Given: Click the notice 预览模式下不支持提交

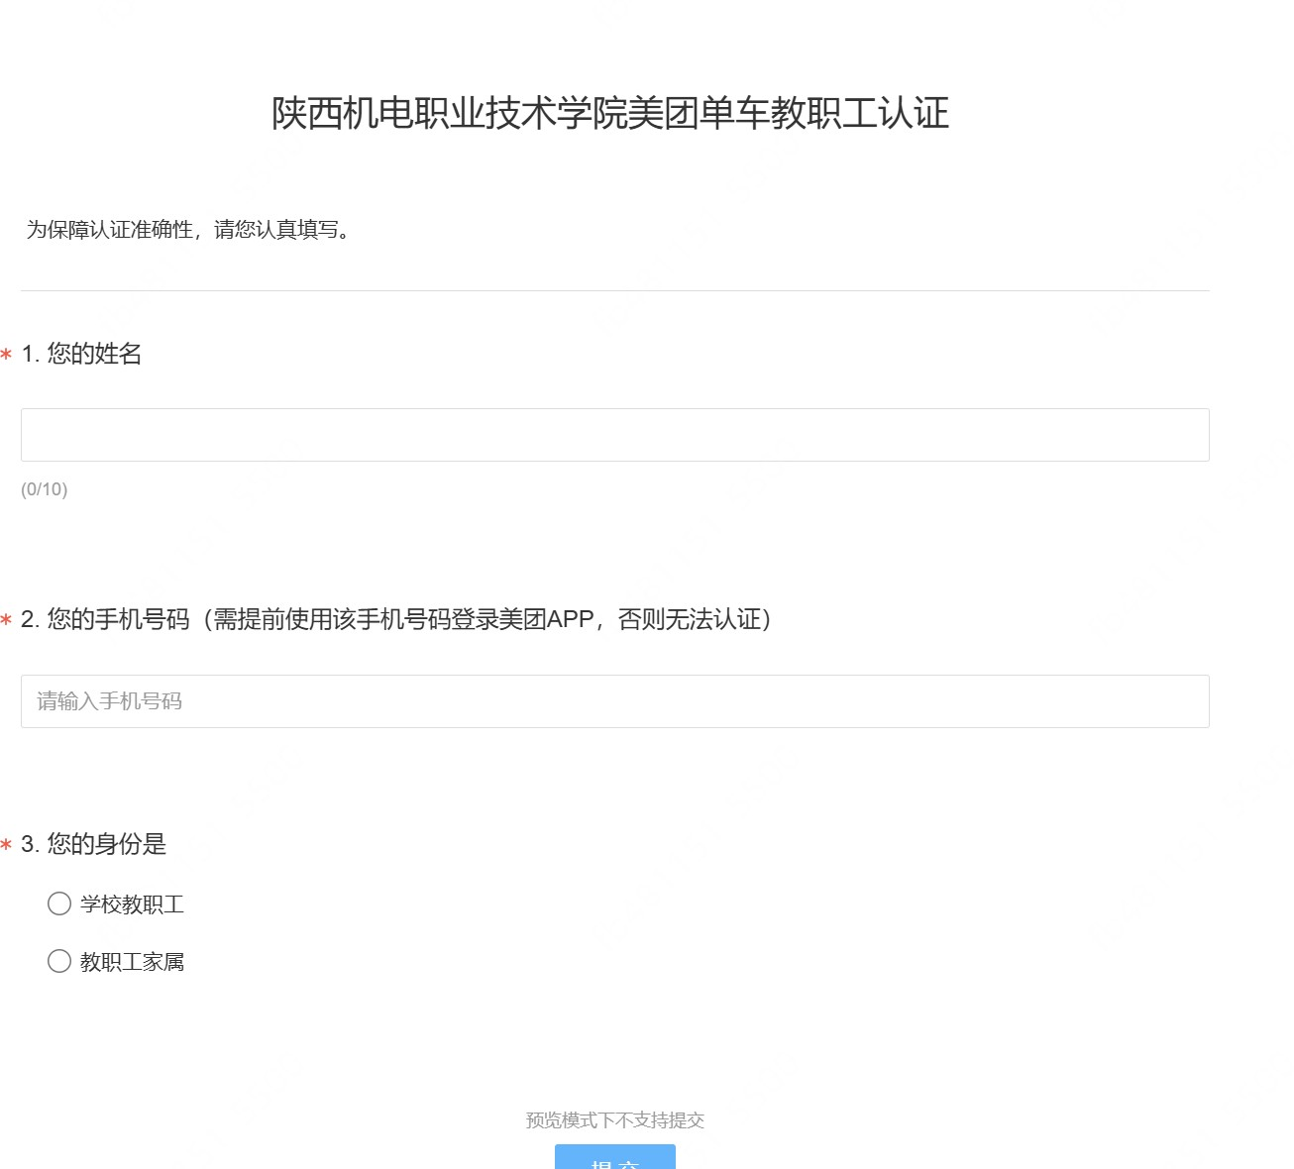Looking at the screenshot, I should (x=614, y=1120).
